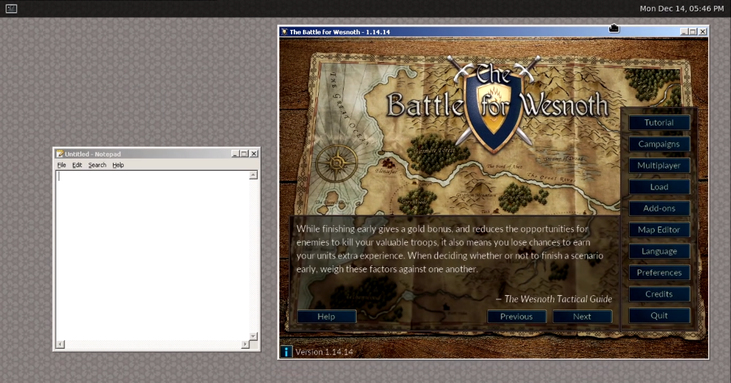731x383 pixels.
Task: View the game Credits
Action: [659, 294]
